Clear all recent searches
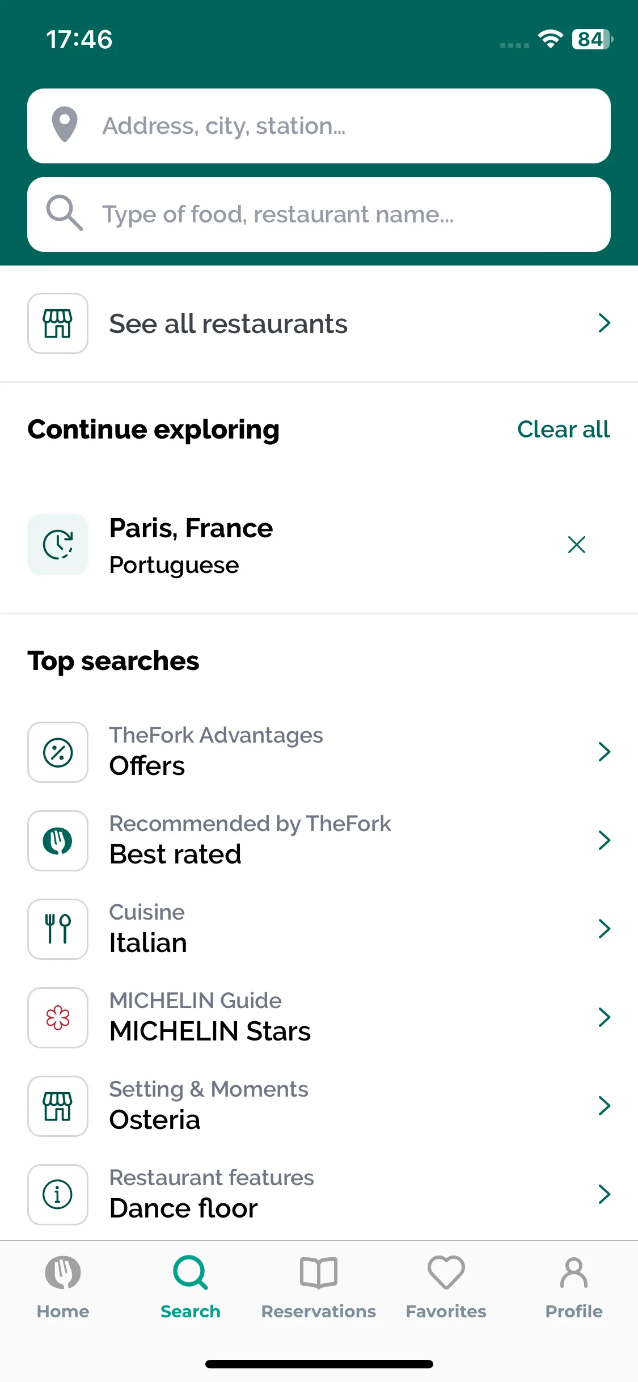Screen dimensions: 638x1382 (563, 429)
